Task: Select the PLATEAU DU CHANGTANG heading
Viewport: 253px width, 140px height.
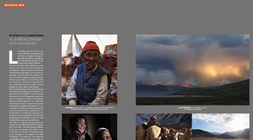Action: 26,35
